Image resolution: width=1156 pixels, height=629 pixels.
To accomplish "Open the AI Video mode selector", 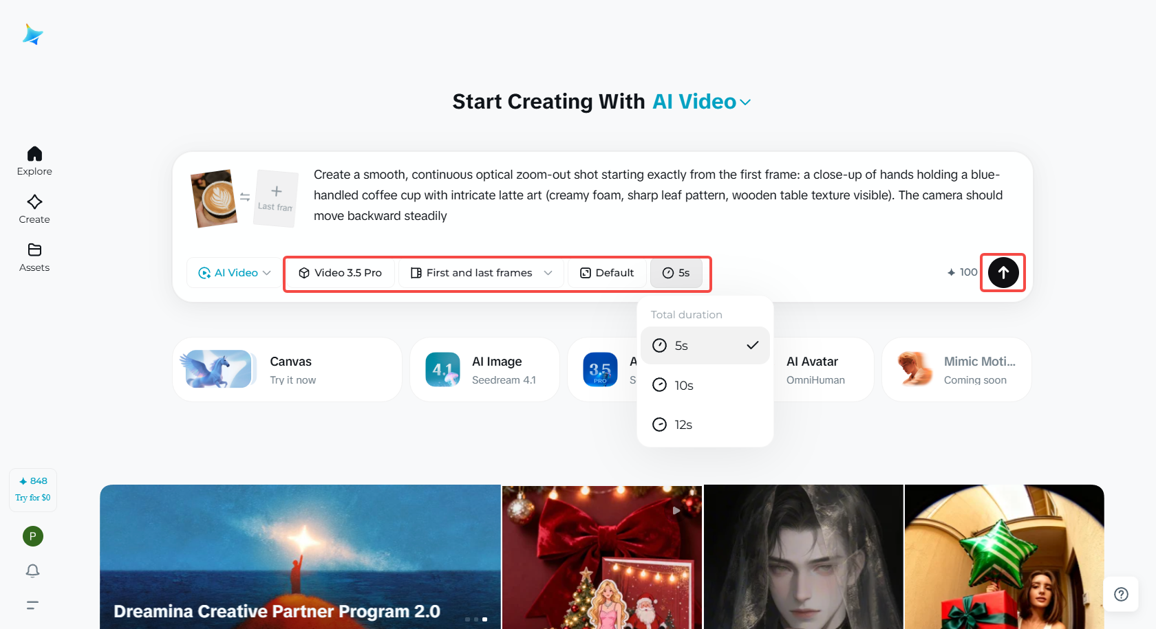I will 234,273.
